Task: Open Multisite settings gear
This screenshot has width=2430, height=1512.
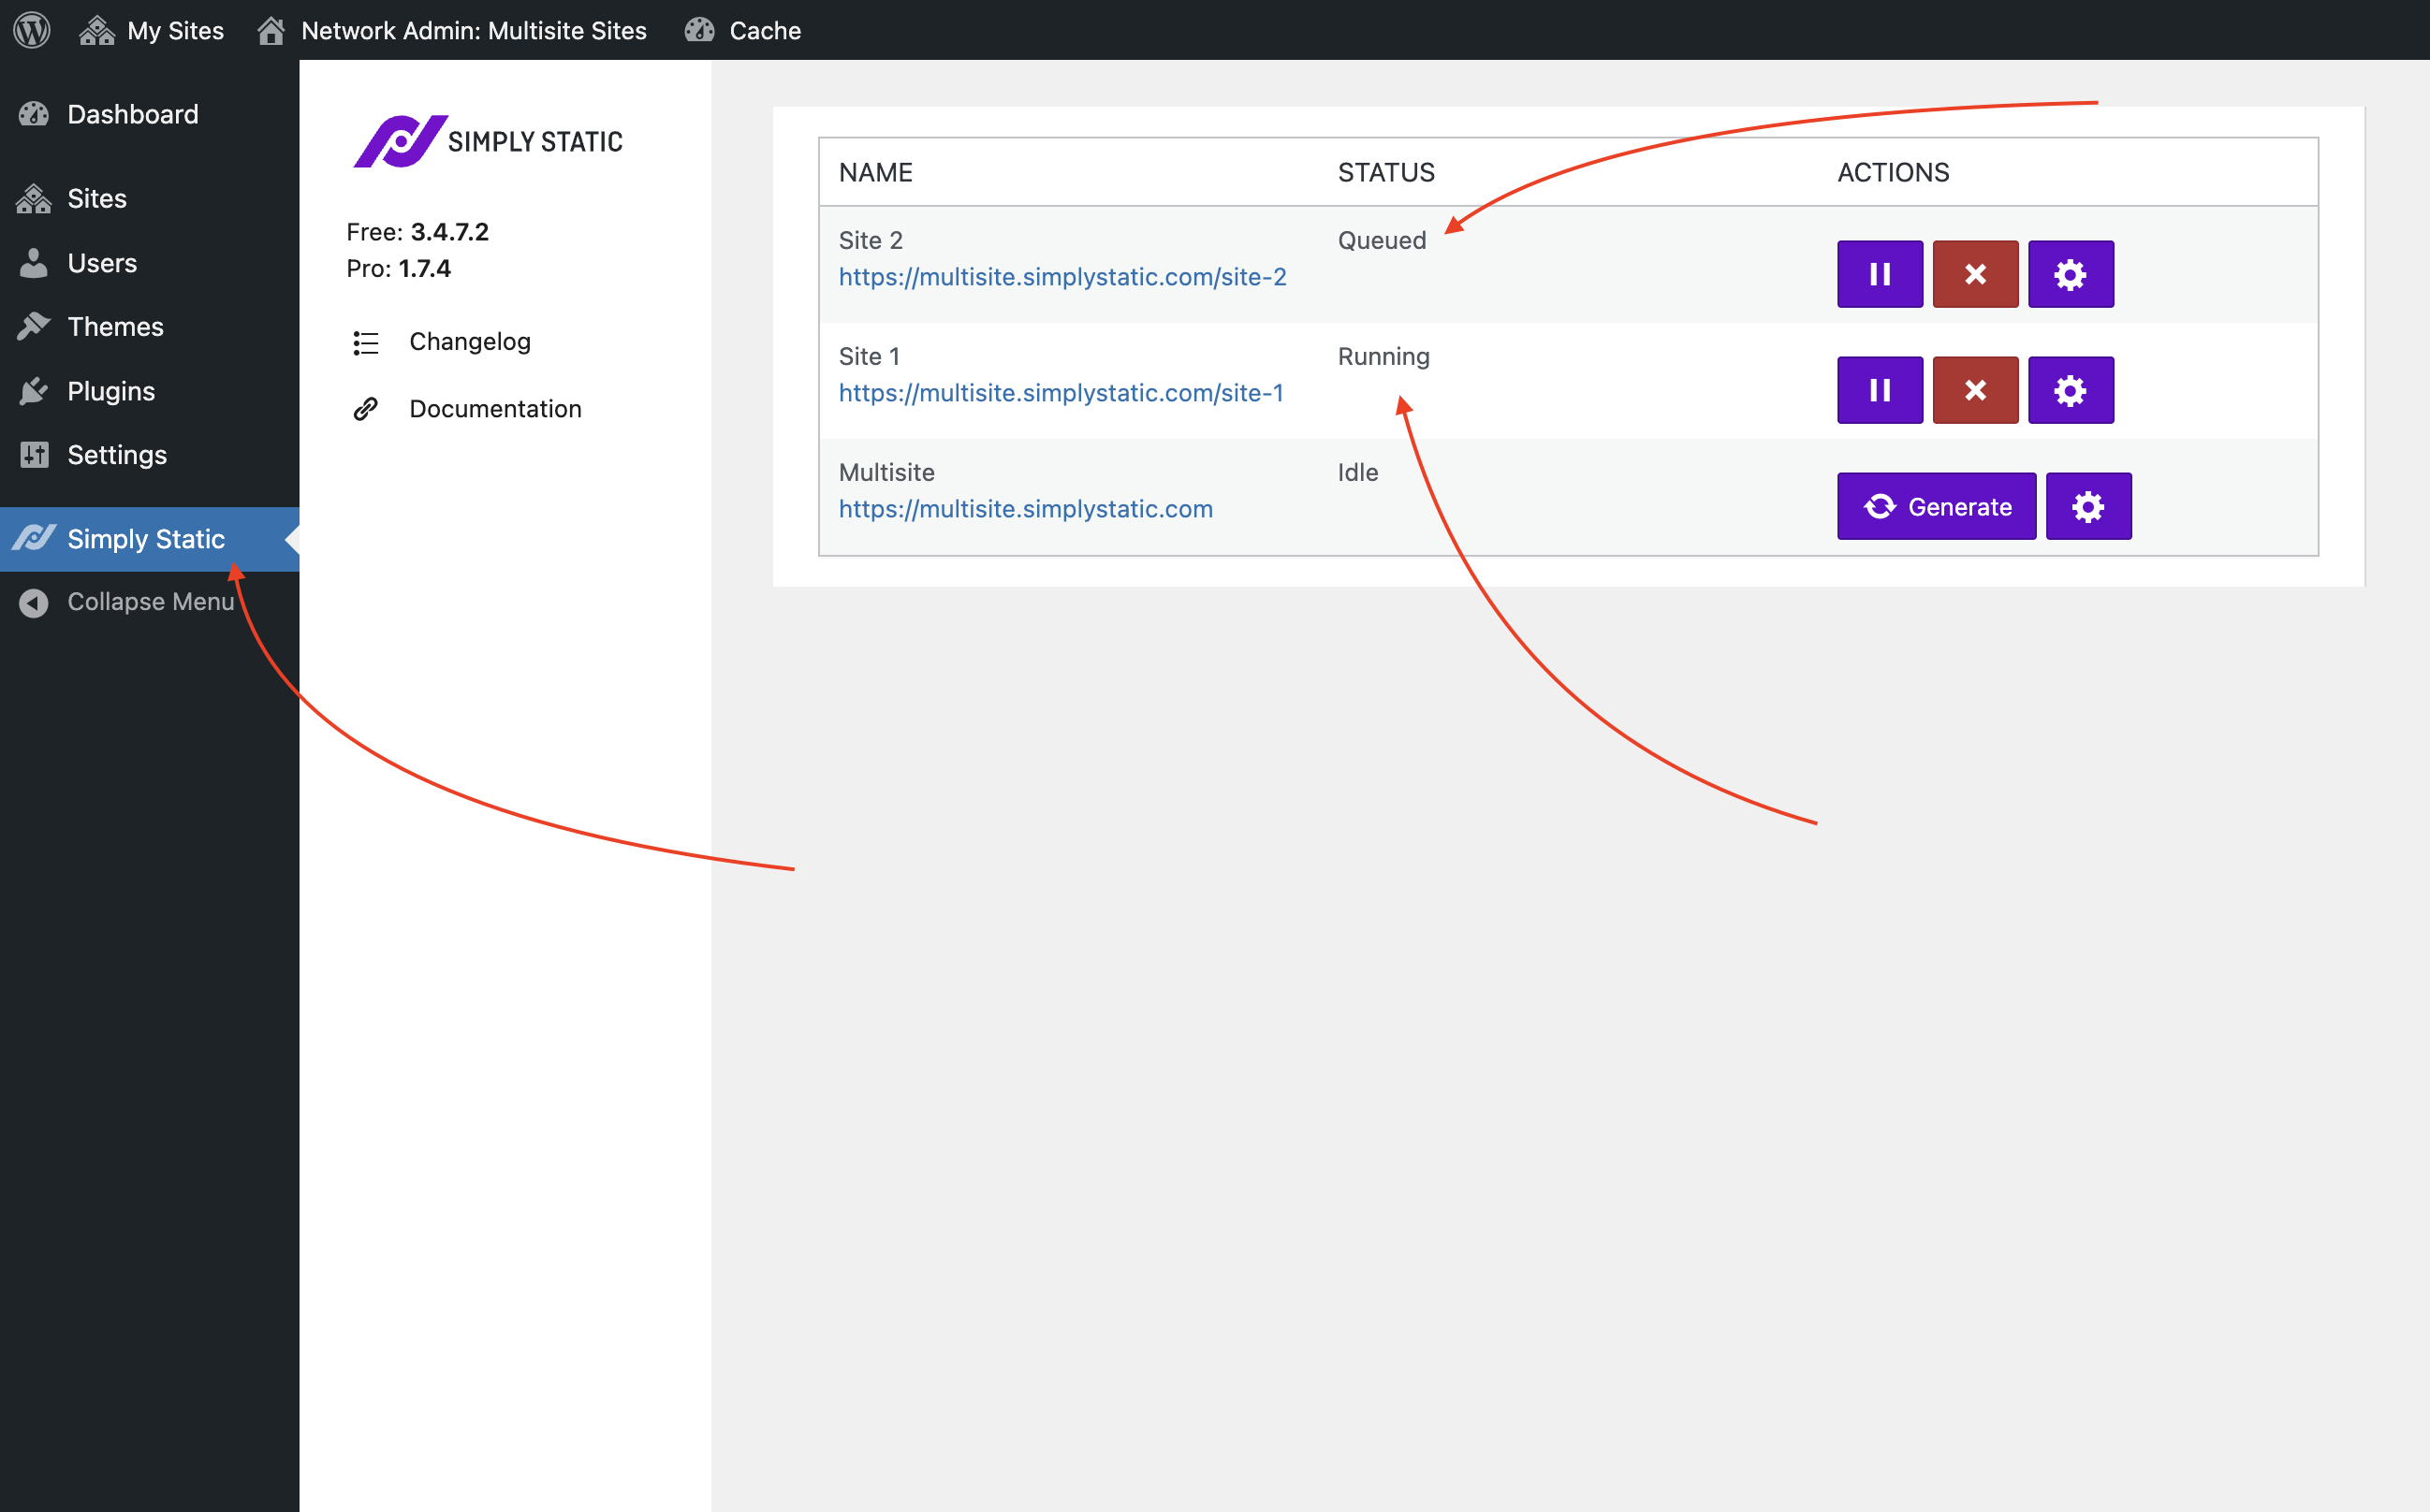Action: [x=2086, y=506]
